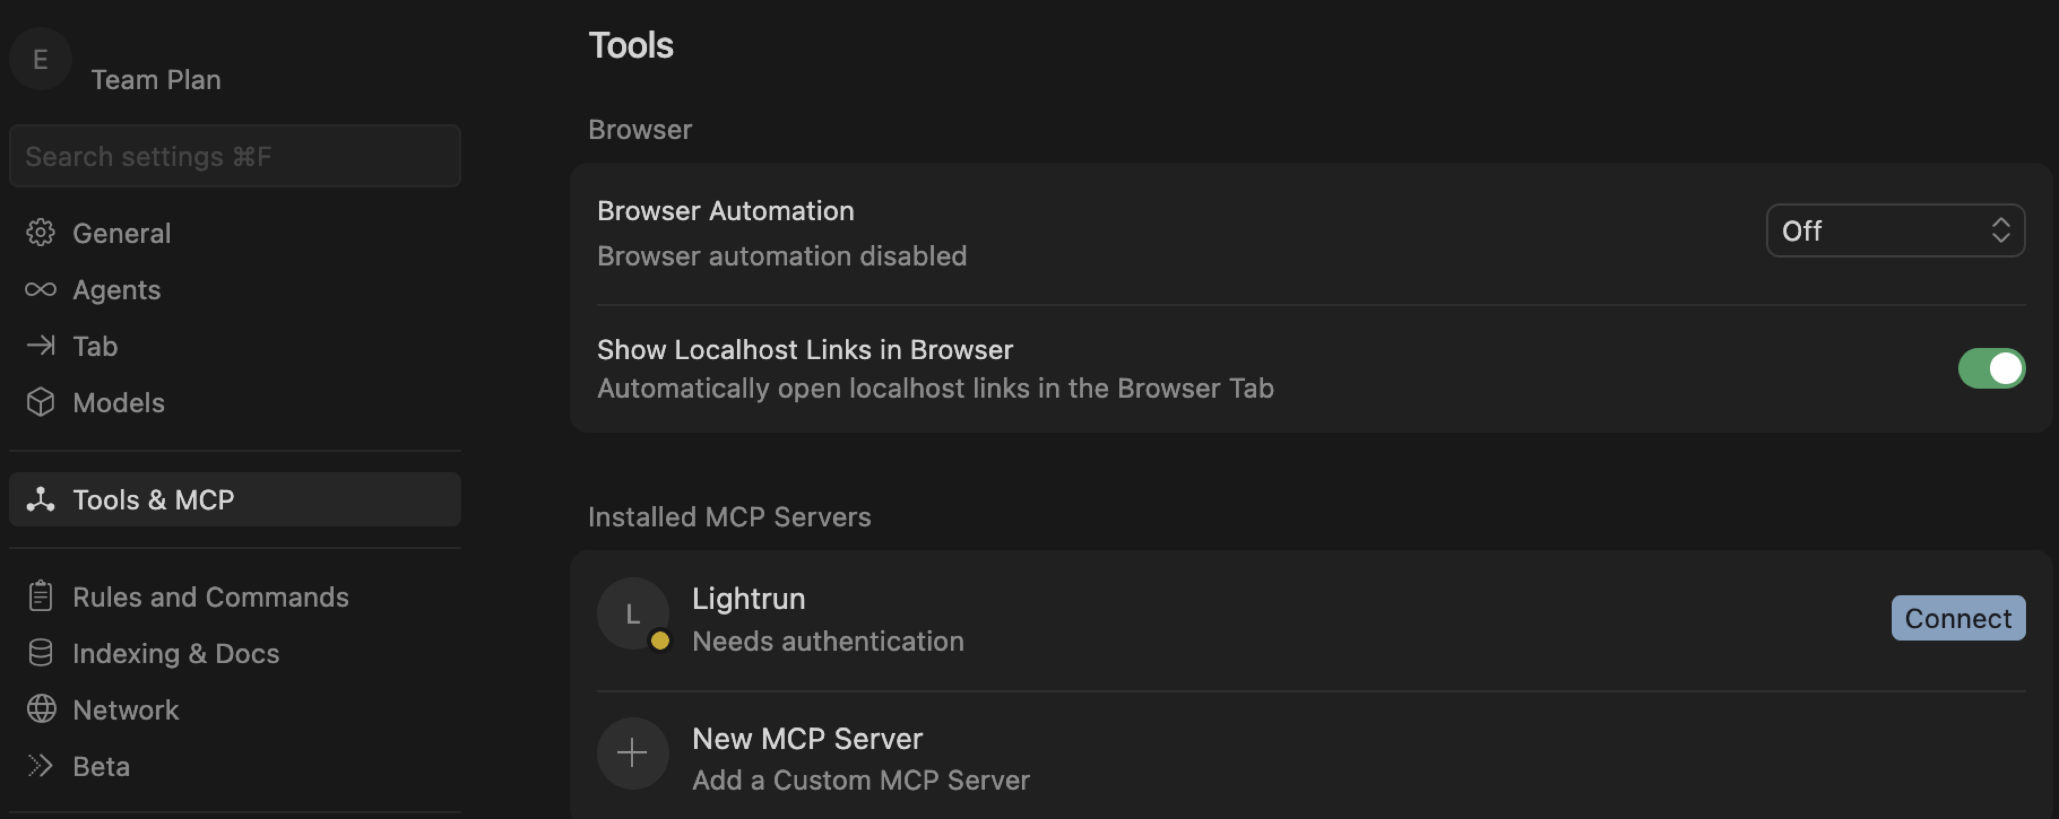2059x819 pixels.
Task: Disable Show Localhost Links in Browser
Action: pos(1991,368)
